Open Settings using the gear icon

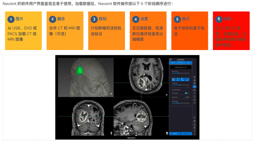(194, 127)
